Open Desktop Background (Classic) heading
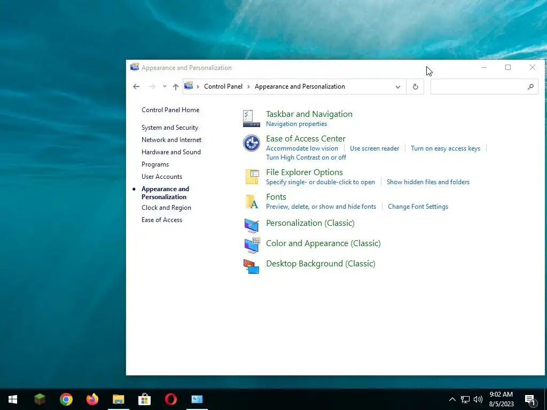Image resolution: width=547 pixels, height=410 pixels. [x=321, y=264]
